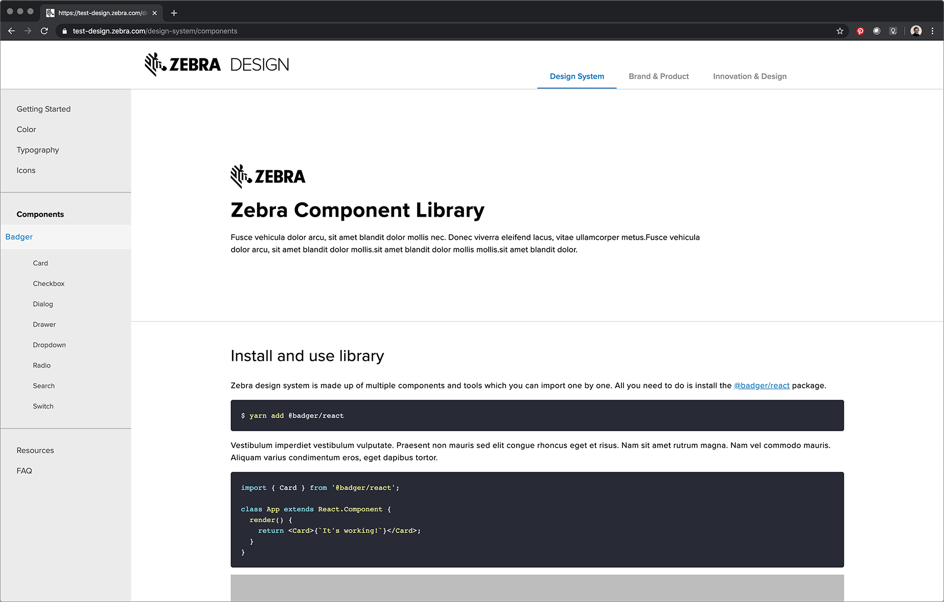
Task: Click the gray circle extension icon
Action: [x=877, y=31]
